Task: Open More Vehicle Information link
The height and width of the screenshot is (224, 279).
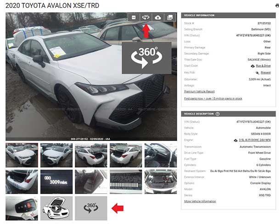Action: 200,201
